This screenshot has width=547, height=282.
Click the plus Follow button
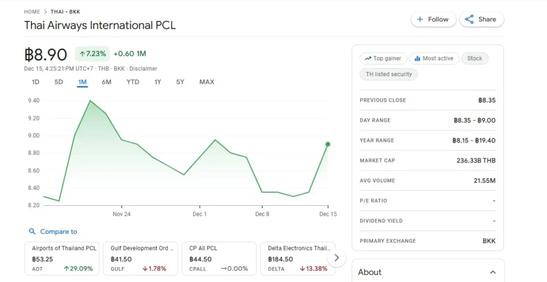coord(433,19)
